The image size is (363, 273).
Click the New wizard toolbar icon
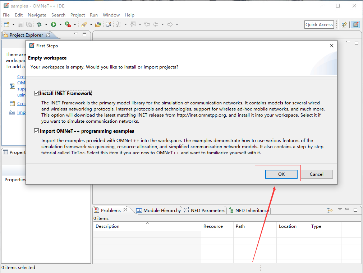[x=7, y=24]
